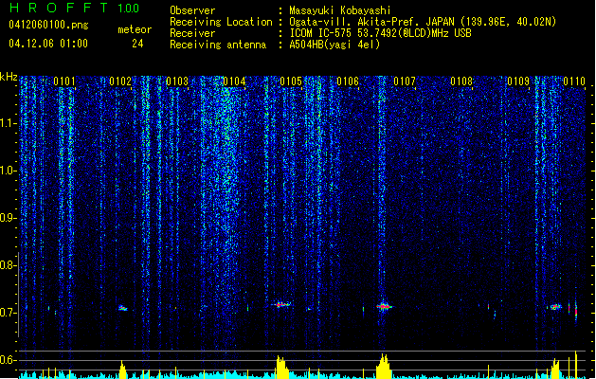The width and height of the screenshot is (596, 379).
Task: Click the strong meteor echo before 0107
Action: click(x=384, y=306)
